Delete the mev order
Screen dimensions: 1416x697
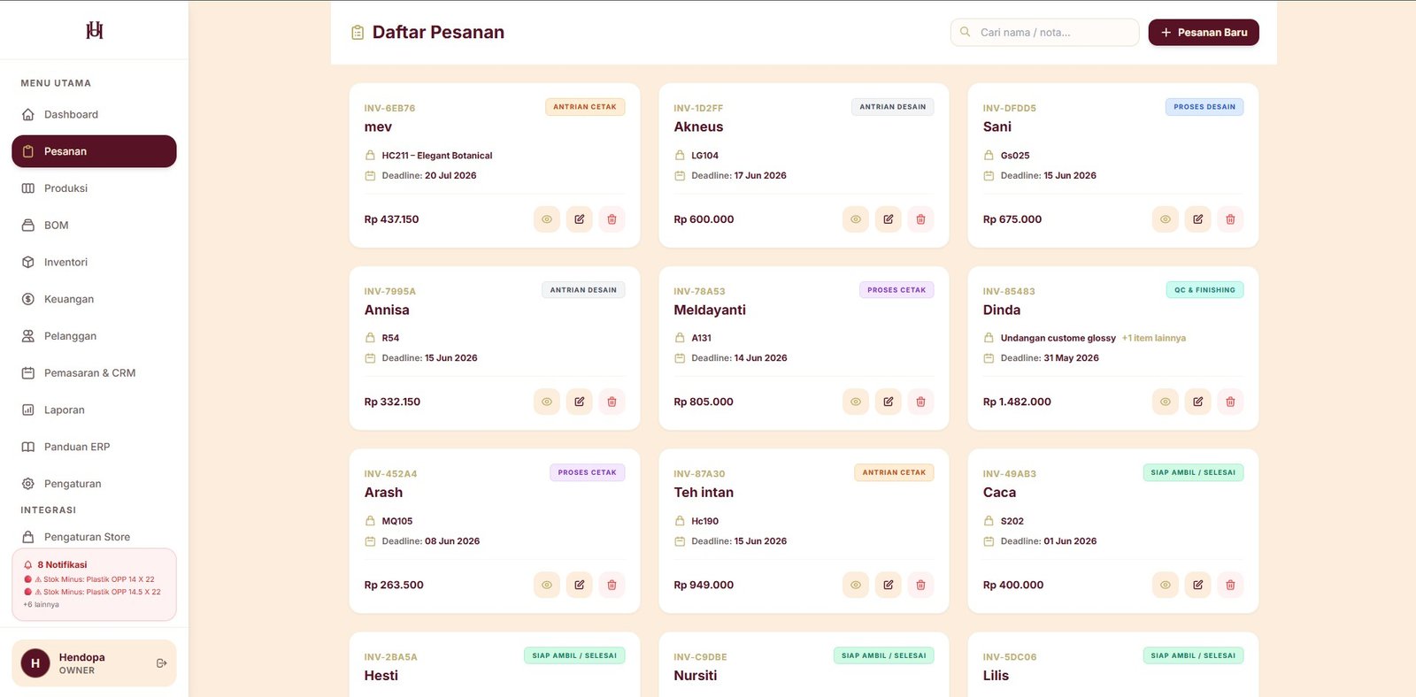tap(612, 219)
